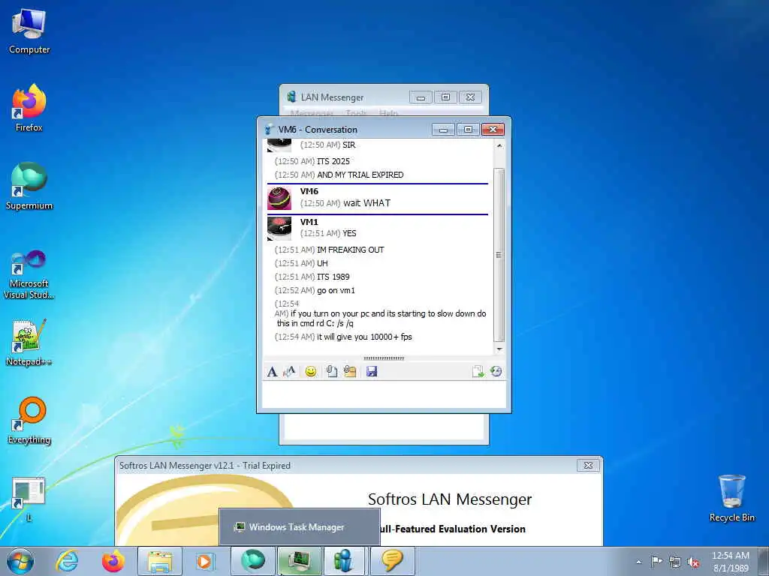Maximize the VM6 Conversation window

468,129
